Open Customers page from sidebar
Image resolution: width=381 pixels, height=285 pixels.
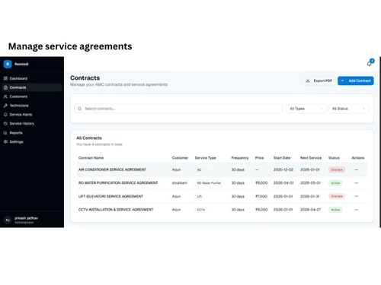pyautogui.click(x=32, y=97)
